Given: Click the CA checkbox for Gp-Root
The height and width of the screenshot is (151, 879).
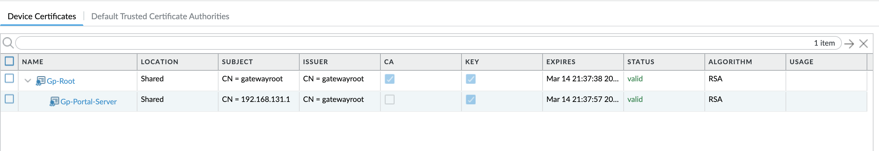Looking at the screenshot, I should [x=389, y=79].
